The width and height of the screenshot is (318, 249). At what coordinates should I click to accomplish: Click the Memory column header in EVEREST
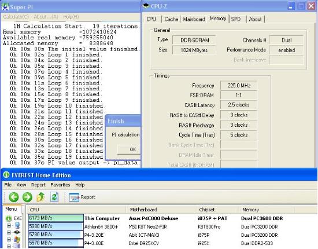click(266, 210)
